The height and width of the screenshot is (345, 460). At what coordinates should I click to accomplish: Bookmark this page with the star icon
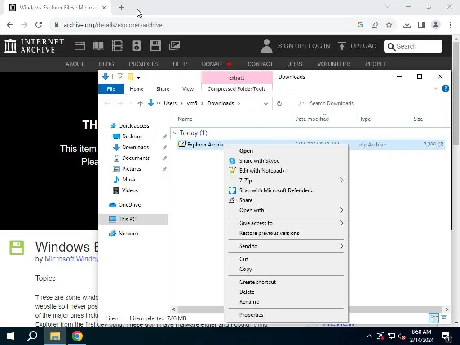pos(389,25)
